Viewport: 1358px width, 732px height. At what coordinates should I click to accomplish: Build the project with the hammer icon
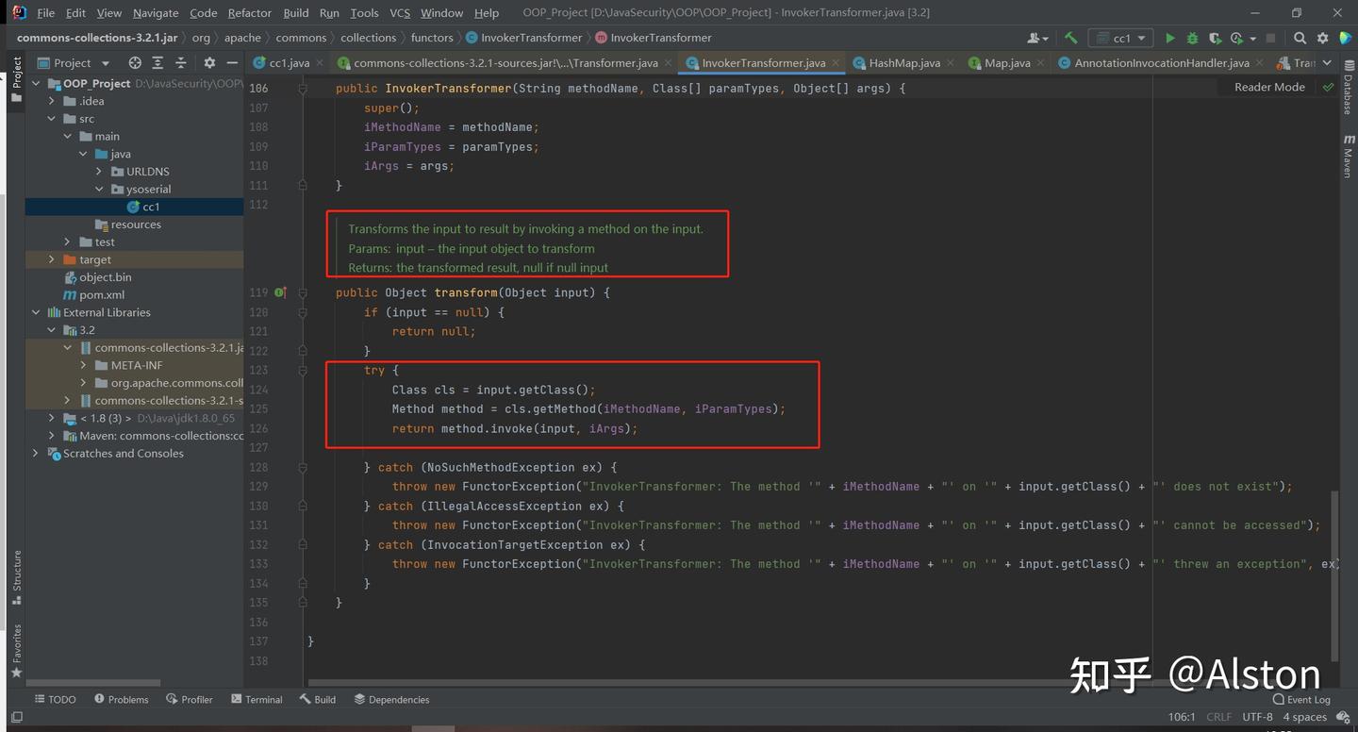[x=1070, y=38]
